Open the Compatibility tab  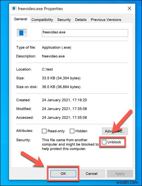point(42,20)
